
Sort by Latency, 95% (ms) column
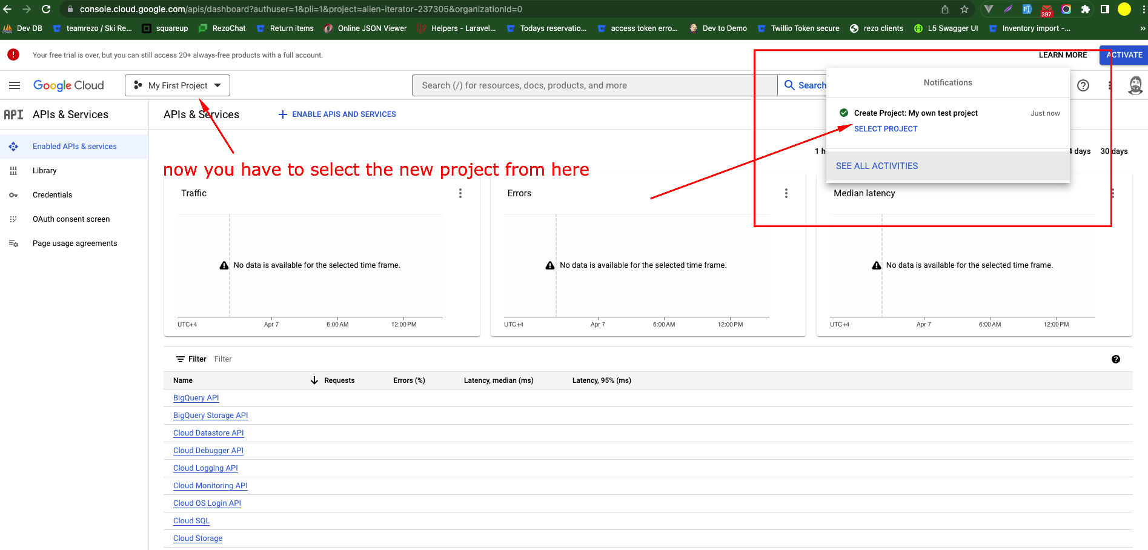coord(602,380)
